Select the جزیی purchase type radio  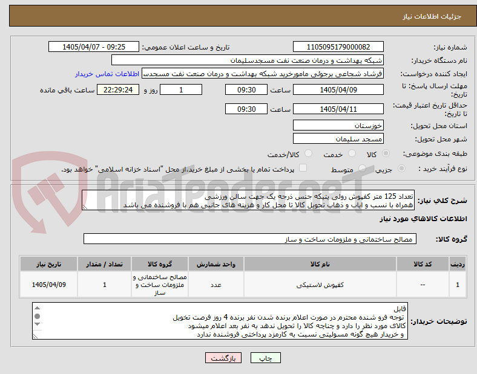(x=401, y=168)
